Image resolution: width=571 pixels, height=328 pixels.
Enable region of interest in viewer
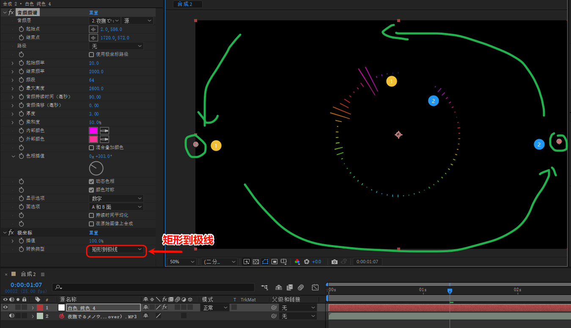274,262
